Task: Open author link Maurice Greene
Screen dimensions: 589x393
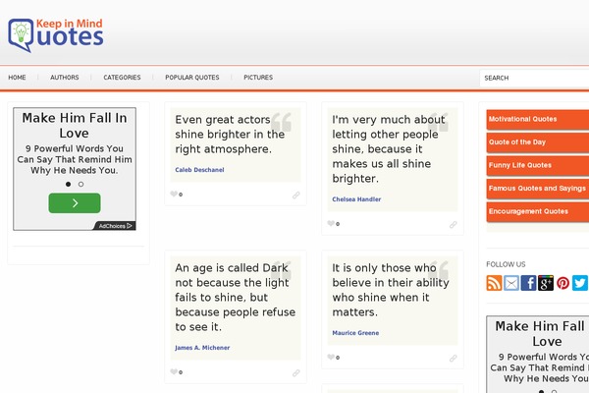Action: pos(355,332)
